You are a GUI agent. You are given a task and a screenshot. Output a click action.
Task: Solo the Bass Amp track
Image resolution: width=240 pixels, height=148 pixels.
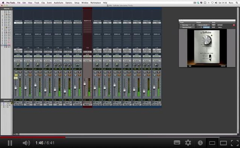(x=16, y=75)
